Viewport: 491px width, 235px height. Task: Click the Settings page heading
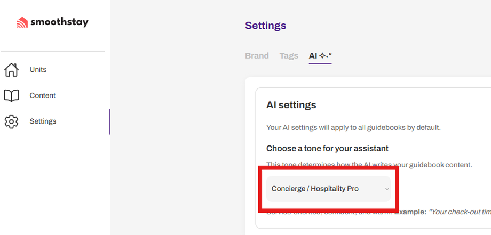(265, 26)
